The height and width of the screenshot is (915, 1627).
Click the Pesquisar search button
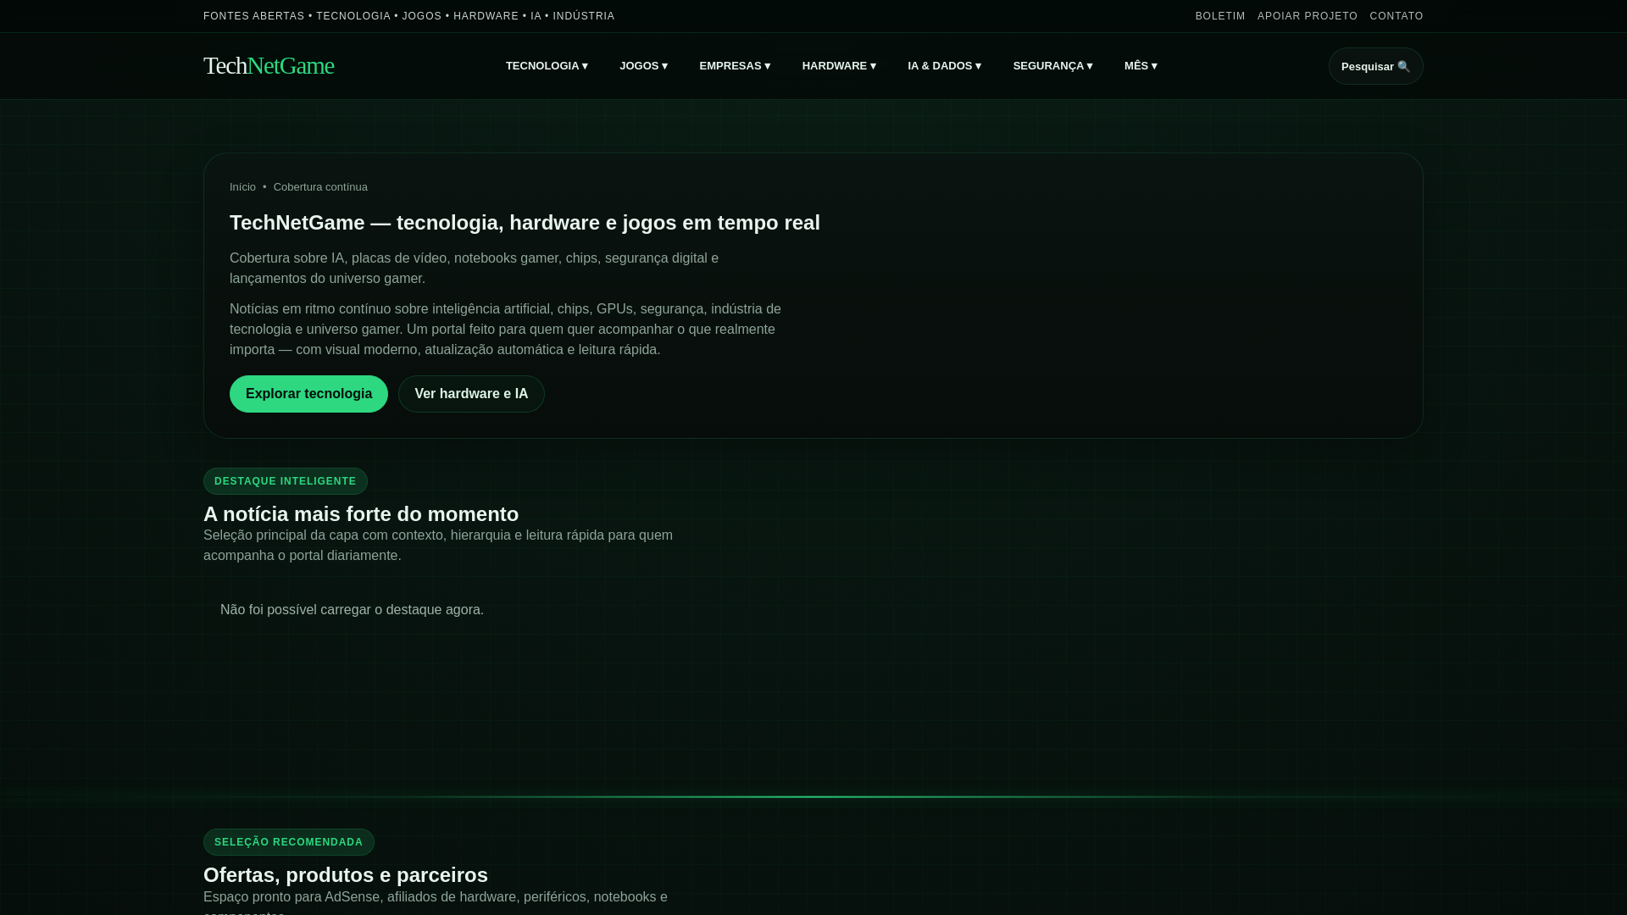pyautogui.click(x=1375, y=66)
